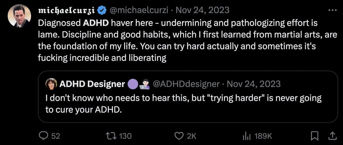Click the reply speech bubble icon
Viewport: 343px width, 145px height.
coord(43,136)
